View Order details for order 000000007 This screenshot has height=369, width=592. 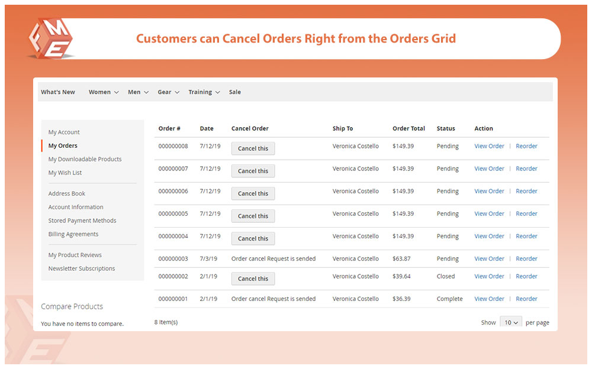coord(489,169)
